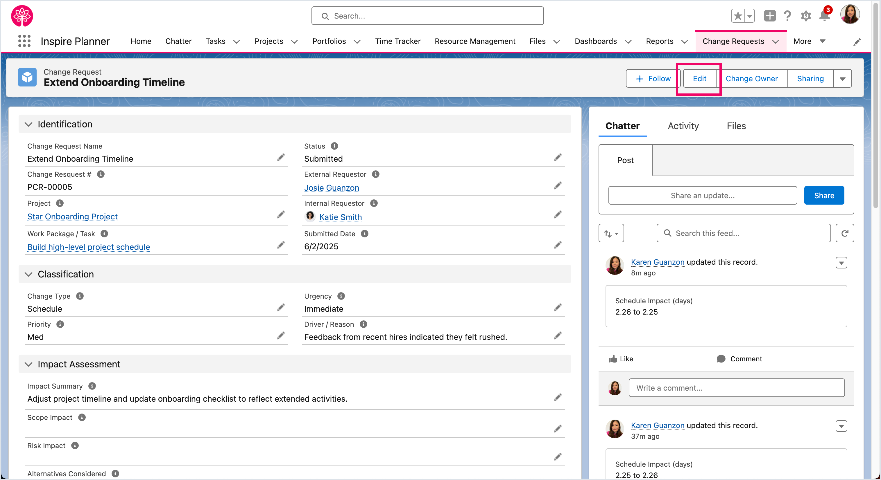The image size is (881, 480).
Task: Click the Sharing button
Action: [x=810, y=79]
